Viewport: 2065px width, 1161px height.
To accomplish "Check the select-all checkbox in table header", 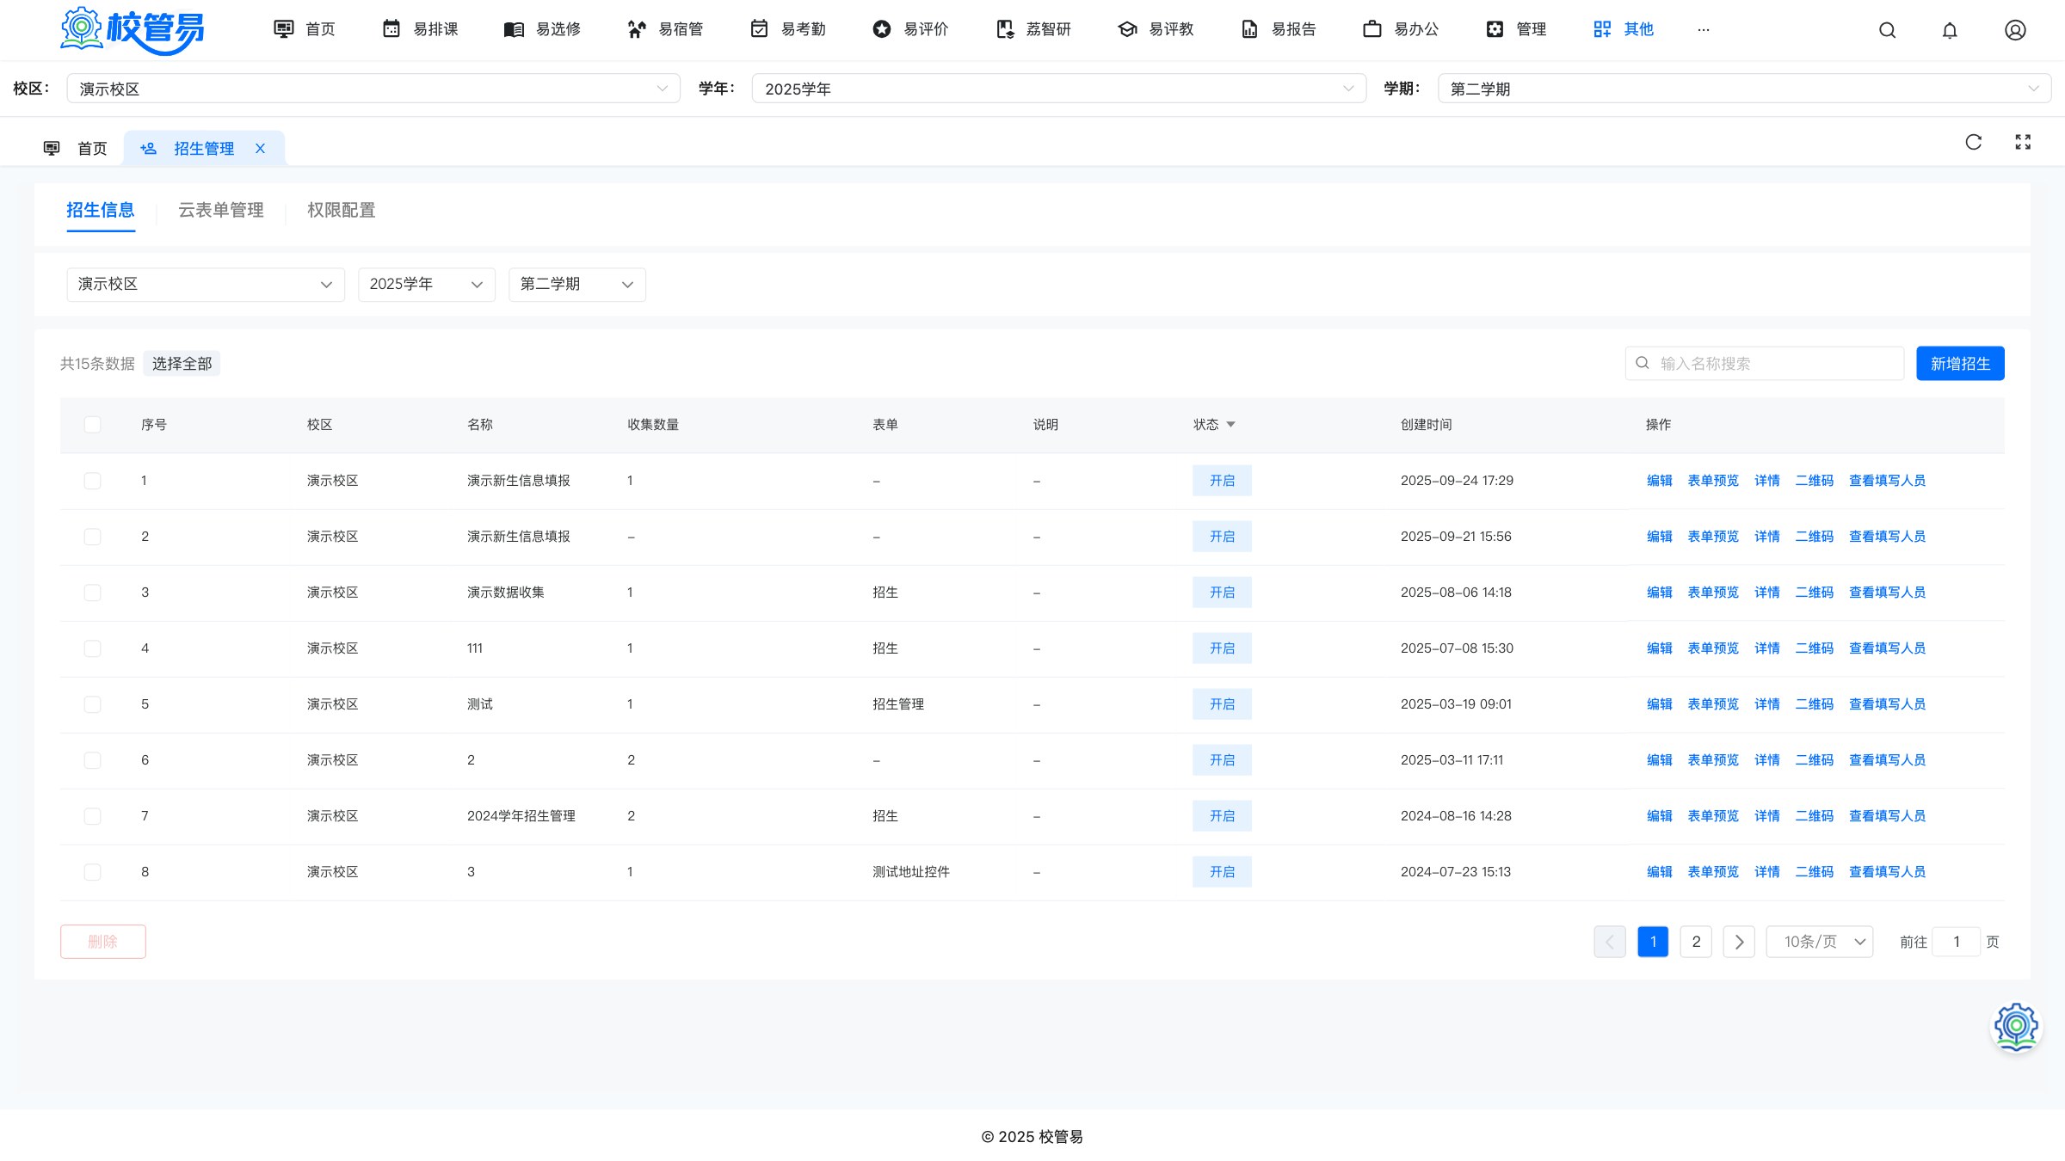I will pos(92,425).
